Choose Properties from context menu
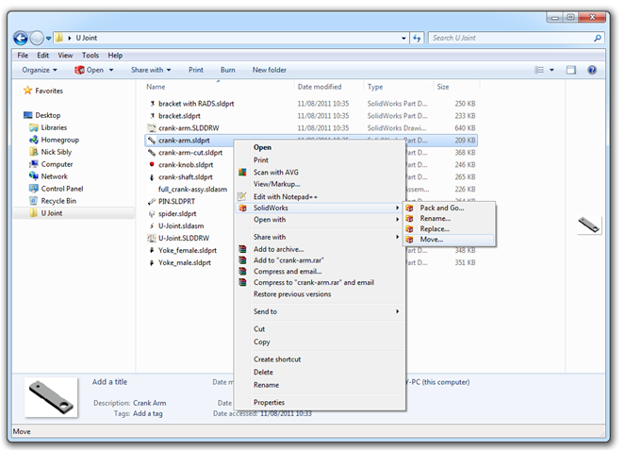Image resolution: width=625 pixels, height=451 pixels. click(269, 402)
